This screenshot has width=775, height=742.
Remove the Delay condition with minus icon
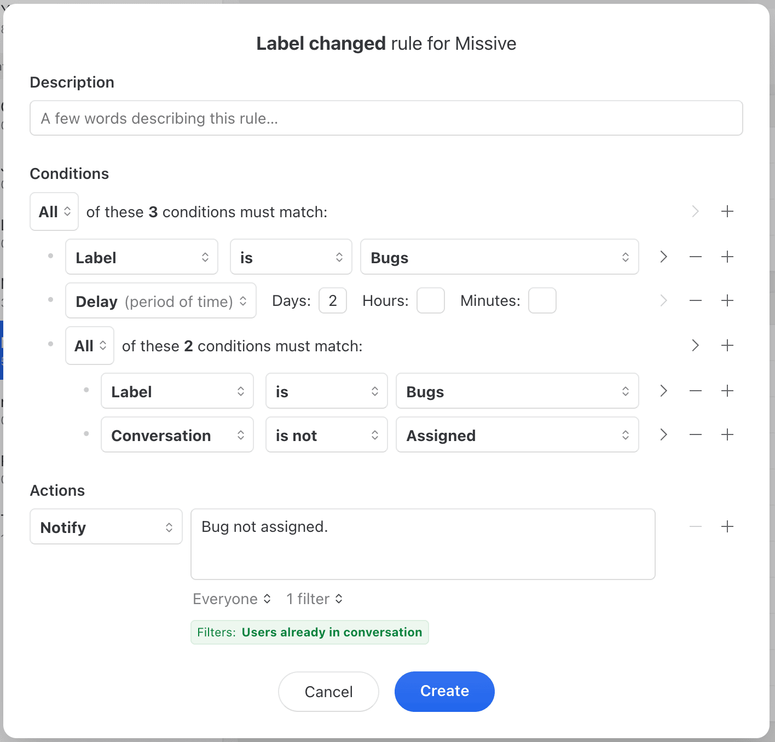(x=695, y=301)
